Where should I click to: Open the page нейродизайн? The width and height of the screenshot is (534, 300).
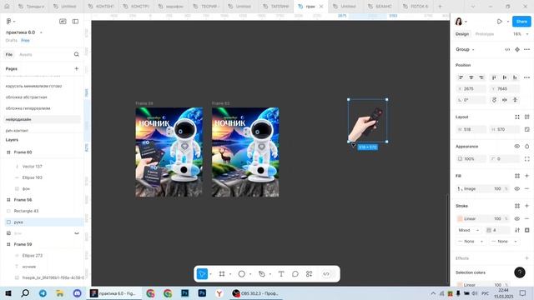coord(18,119)
